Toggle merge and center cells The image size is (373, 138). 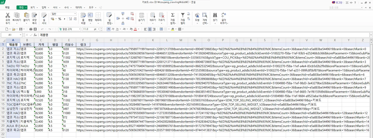point(161,29)
